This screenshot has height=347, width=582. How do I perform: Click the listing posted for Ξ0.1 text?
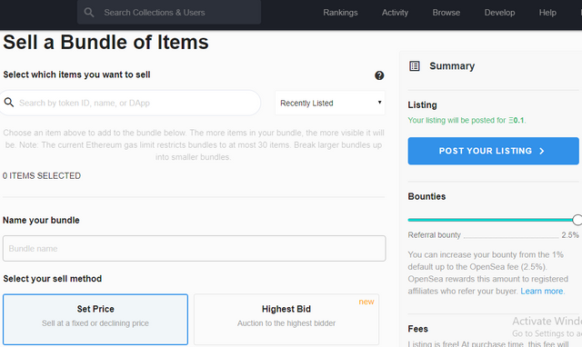(x=467, y=120)
